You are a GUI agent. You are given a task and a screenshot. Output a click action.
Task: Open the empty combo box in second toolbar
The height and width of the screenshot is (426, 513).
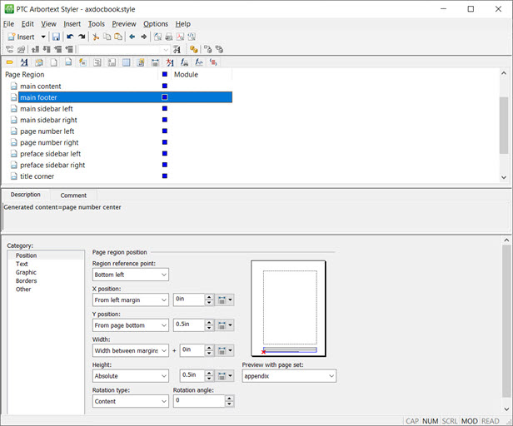coord(123,50)
